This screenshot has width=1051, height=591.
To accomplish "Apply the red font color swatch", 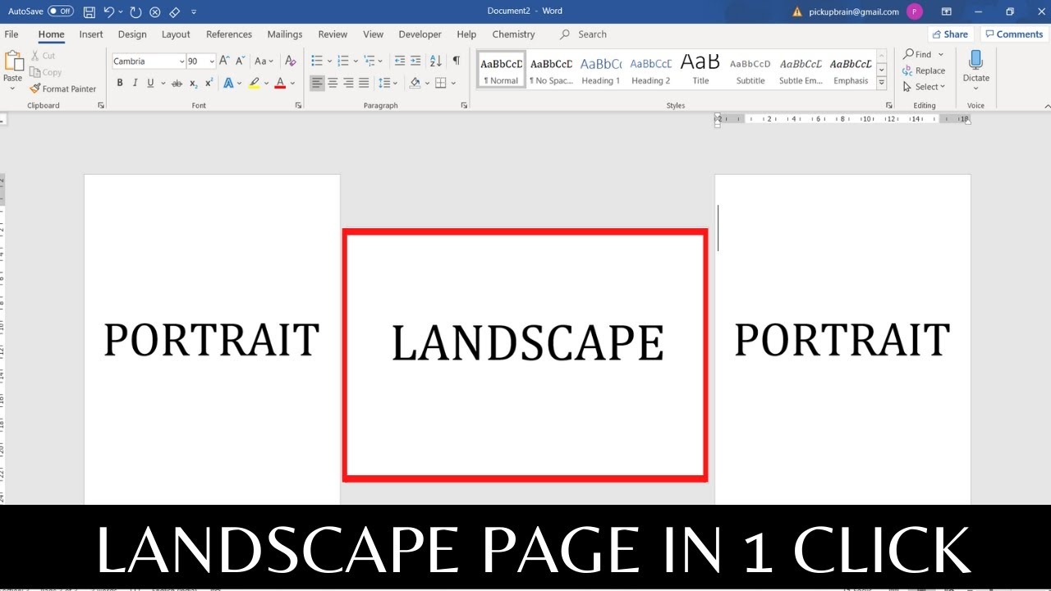I will click(x=280, y=83).
